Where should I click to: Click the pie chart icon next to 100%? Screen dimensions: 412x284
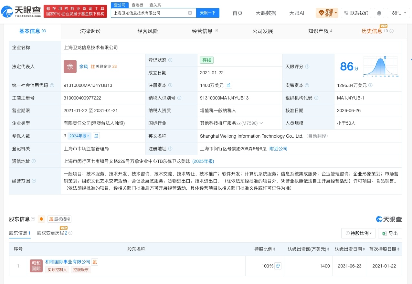point(278,266)
